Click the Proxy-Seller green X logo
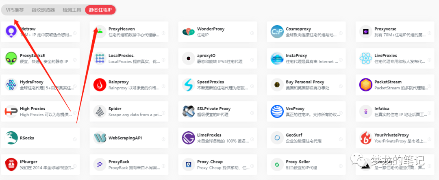 point(277,164)
